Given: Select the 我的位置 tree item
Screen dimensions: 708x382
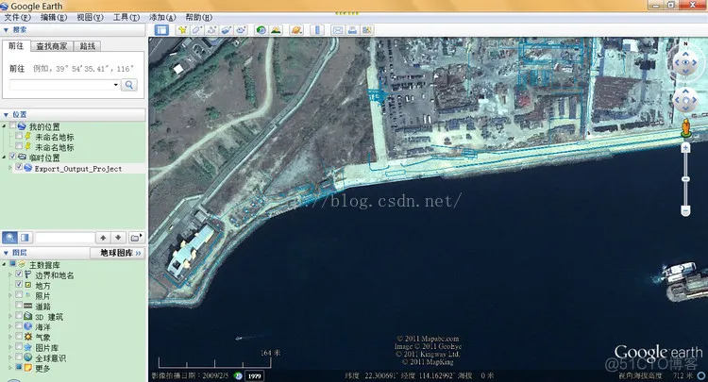Looking at the screenshot, I should [44, 126].
